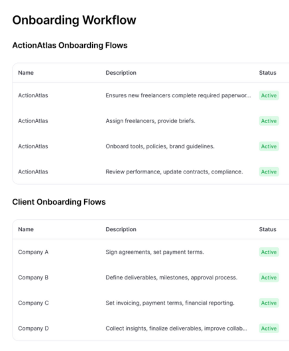Viewport: 289px width, 351px height.
Task: Click Active badge in 'Review performance' row
Action: coord(269,172)
